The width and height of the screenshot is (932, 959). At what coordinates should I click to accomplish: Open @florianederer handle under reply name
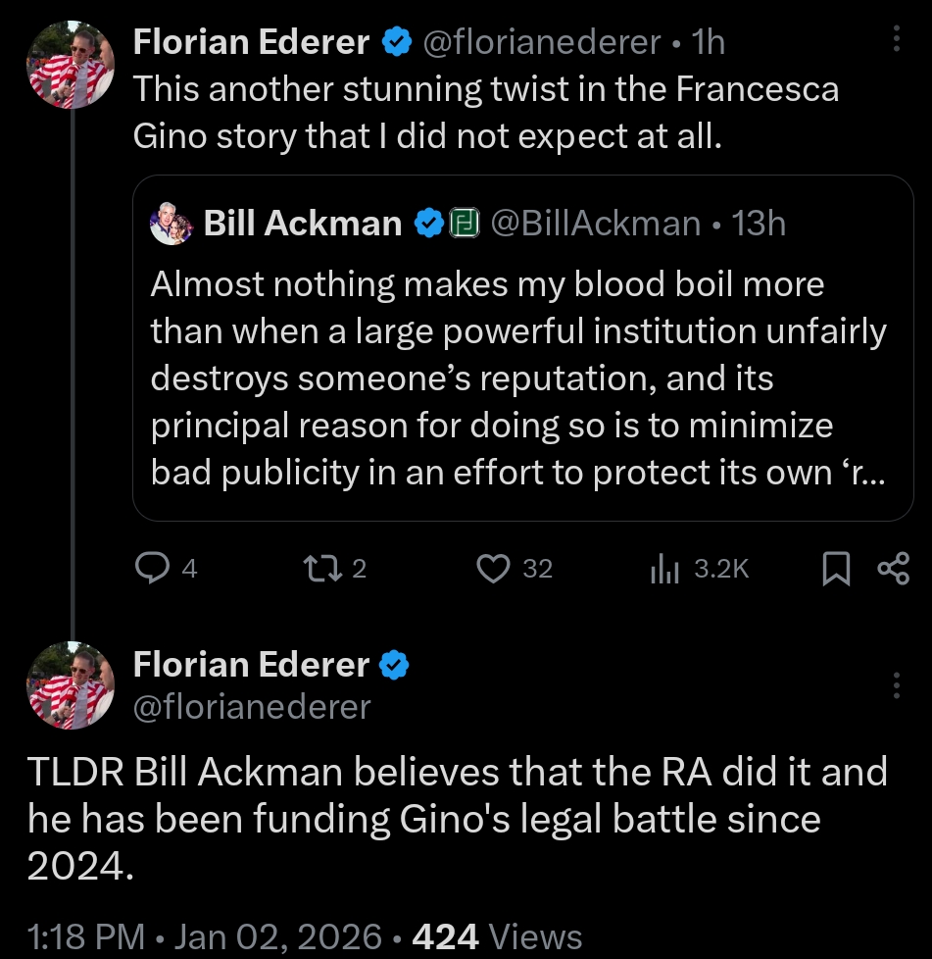tap(252, 707)
